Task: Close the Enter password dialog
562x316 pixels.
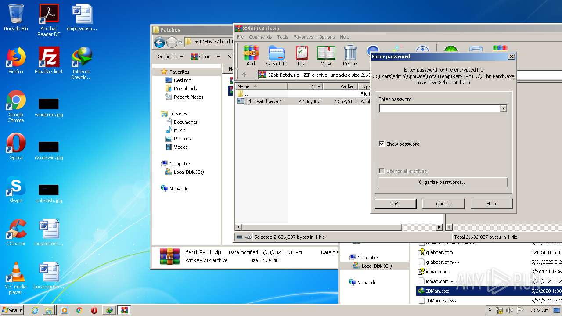Action: 511,57
